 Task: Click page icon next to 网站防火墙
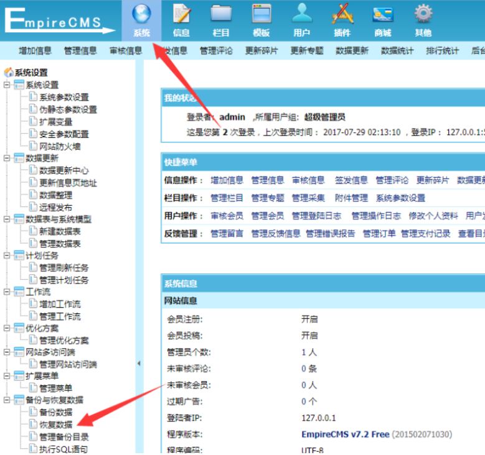pyautogui.click(x=33, y=145)
